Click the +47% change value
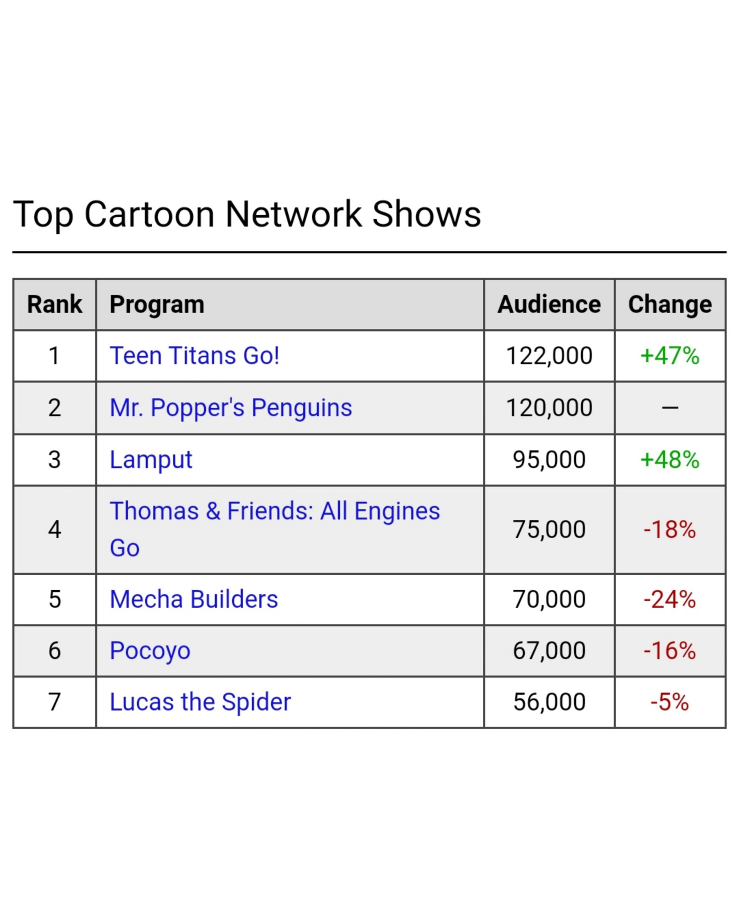The height and width of the screenshot is (924, 739). tap(670, 356)
